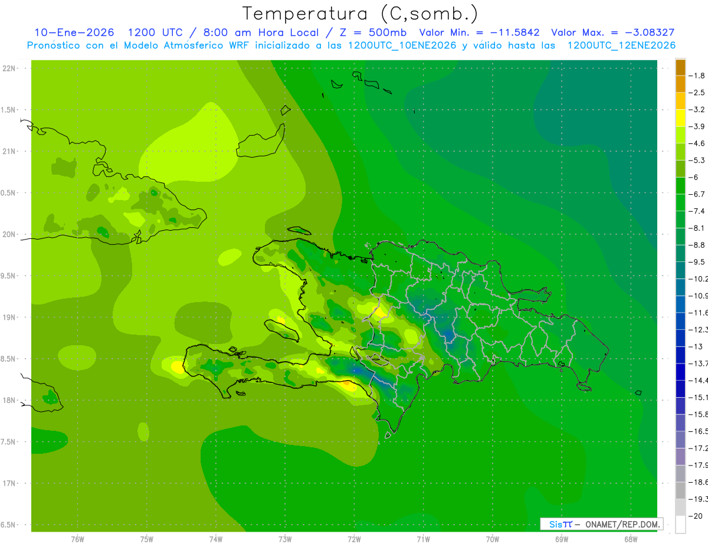Click the '22N' latitude label
The image size is (708, 547).
pyautogui.click(x=9, y=68)
